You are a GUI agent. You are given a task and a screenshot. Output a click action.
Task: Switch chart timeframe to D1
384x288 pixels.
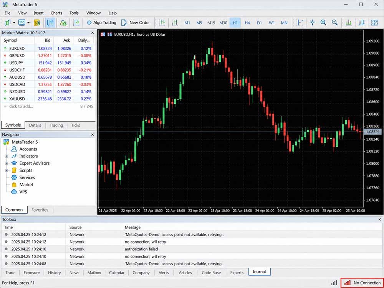(259, 23)
